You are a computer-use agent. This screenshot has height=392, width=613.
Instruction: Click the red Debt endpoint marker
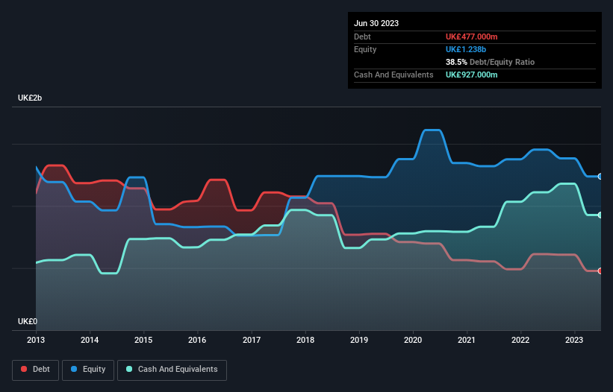[600, 271]
